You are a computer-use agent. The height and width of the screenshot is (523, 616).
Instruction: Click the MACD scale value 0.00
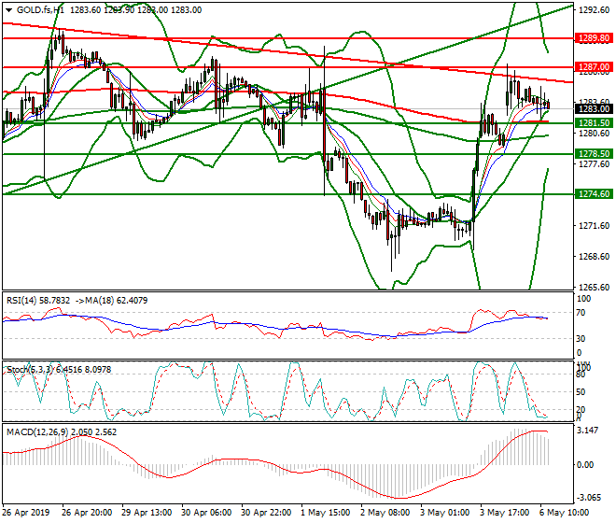coord(585,465)
